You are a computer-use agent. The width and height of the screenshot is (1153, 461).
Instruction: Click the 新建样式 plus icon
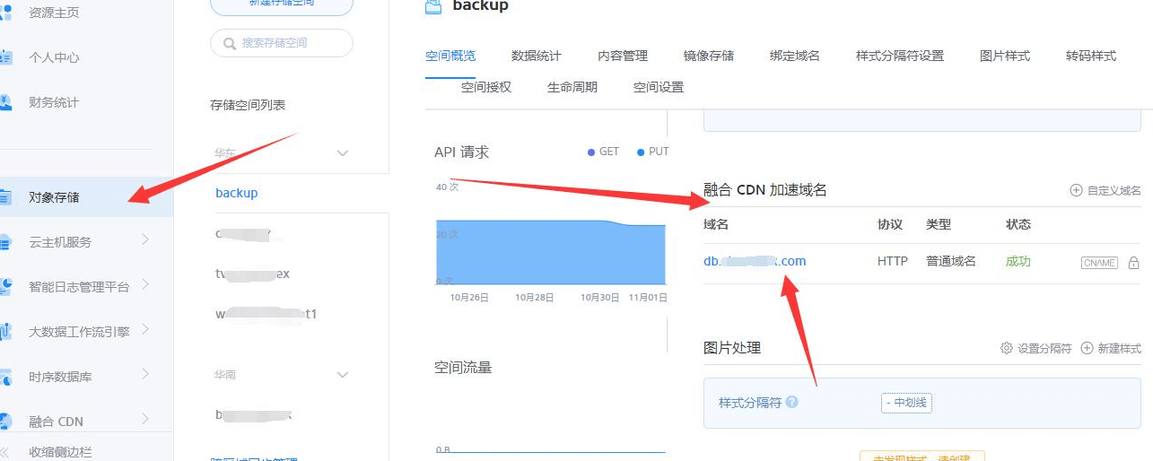click(1087, 348)
